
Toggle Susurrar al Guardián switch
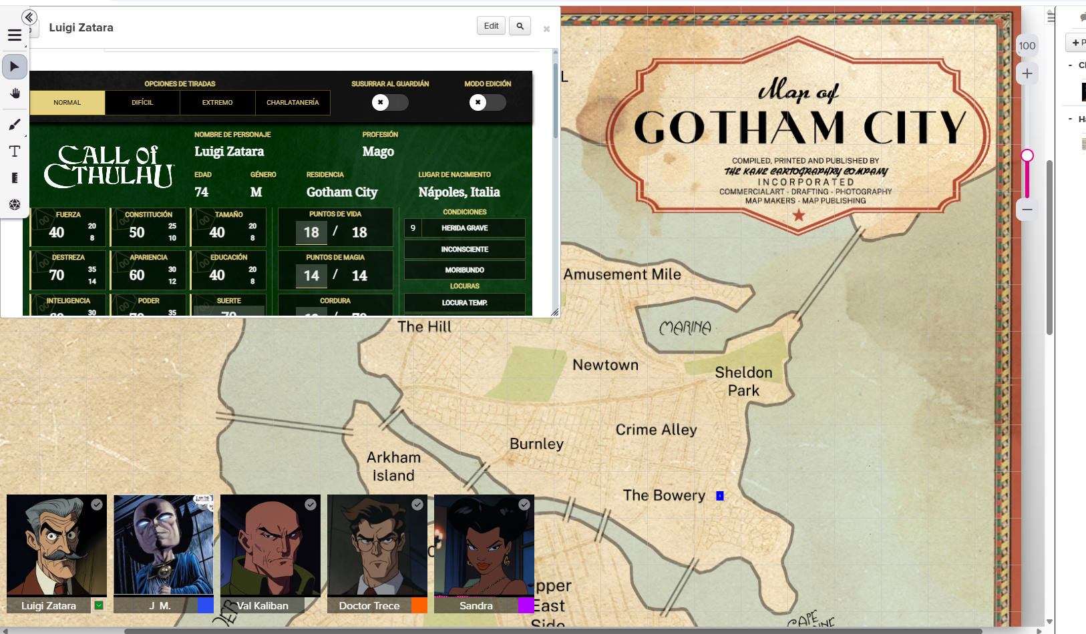pos(390,102)
